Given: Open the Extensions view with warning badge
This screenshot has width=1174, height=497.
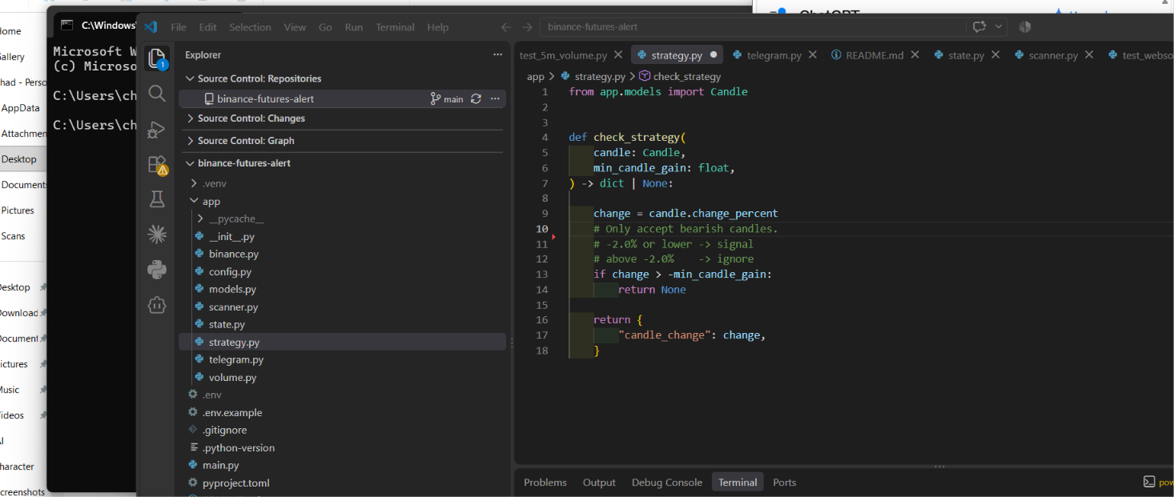Looking at the screenshot, I should [x=158, y=165].
